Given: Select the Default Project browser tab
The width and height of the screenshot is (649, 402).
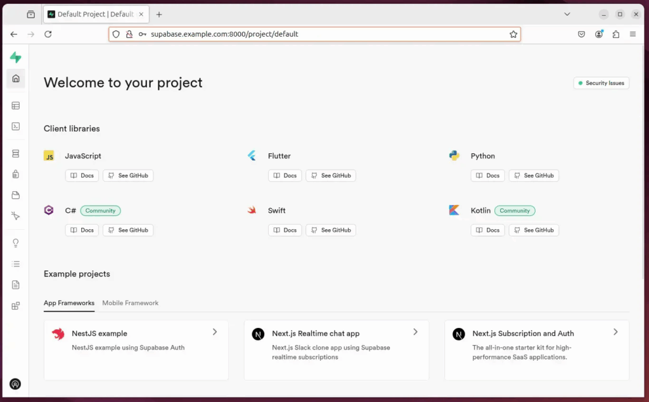Looking at the screenshot, I should (96, 15).
